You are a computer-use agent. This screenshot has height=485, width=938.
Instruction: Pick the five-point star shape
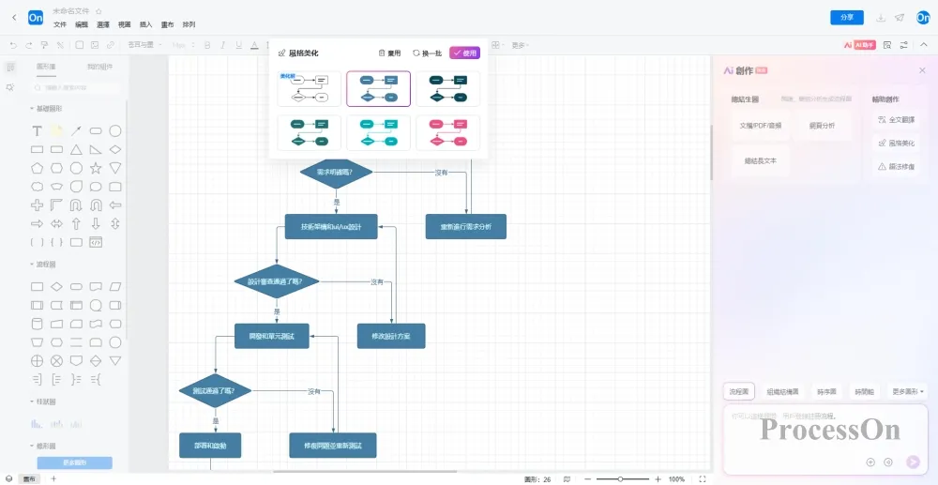(96, 168)
